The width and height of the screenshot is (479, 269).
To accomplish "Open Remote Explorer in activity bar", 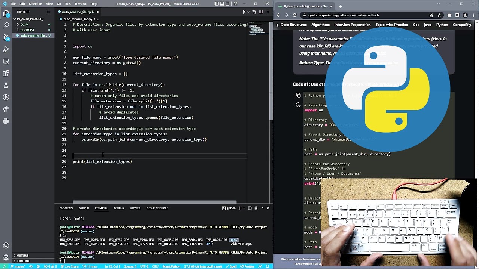I will pos(6,62).
